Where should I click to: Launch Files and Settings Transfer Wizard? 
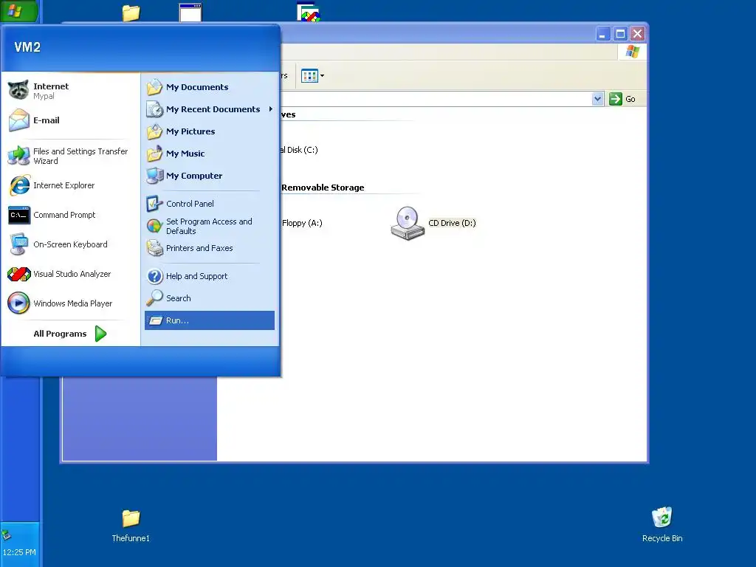[70, 156]
